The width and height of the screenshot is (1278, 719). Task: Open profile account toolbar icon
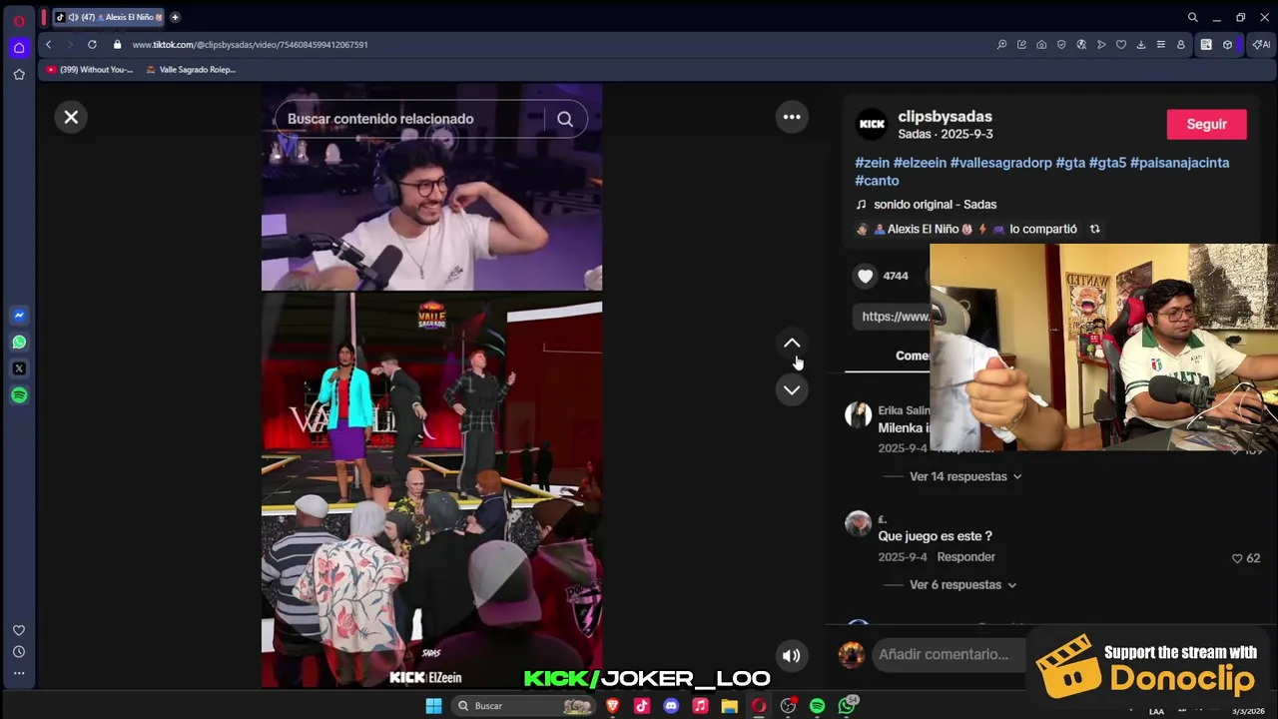[1181, 45]
